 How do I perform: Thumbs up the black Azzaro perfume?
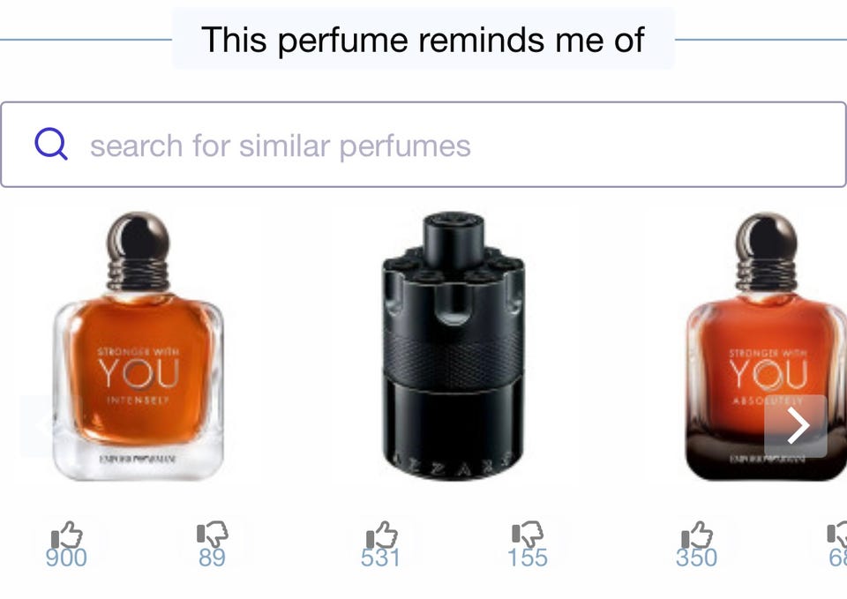point(382,535)
